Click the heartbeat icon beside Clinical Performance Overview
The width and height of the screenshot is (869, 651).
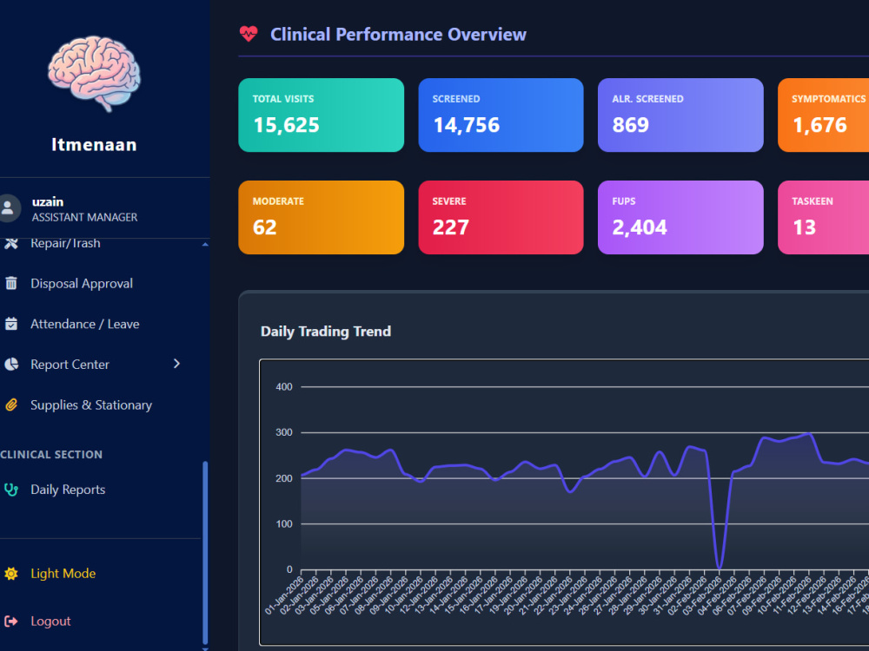pyautogui.click(x=249, y=35)
